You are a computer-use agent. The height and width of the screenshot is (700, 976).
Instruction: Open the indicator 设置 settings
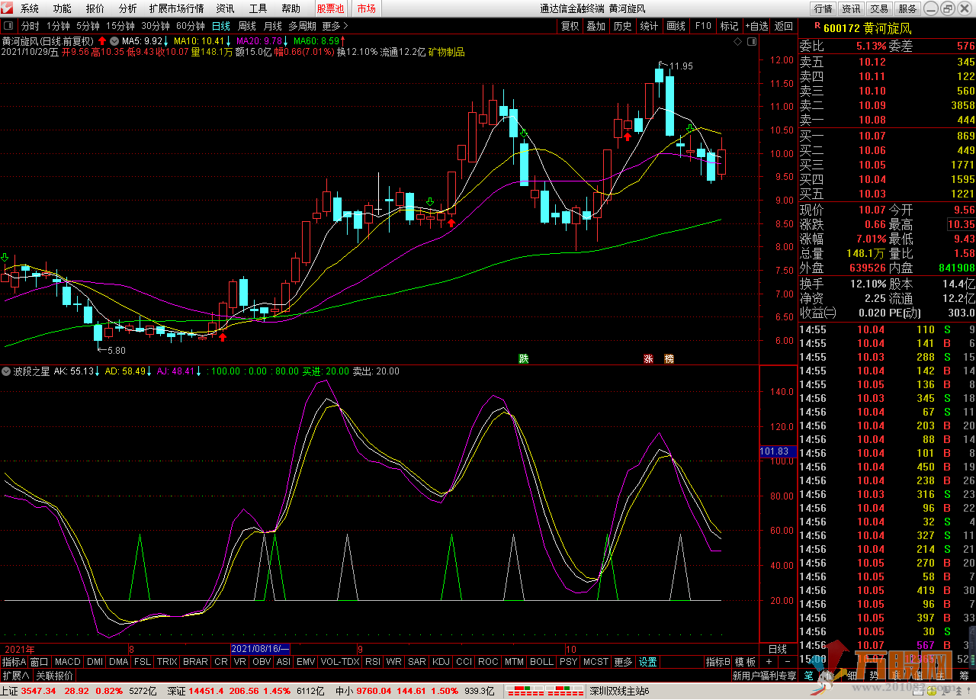647,662
